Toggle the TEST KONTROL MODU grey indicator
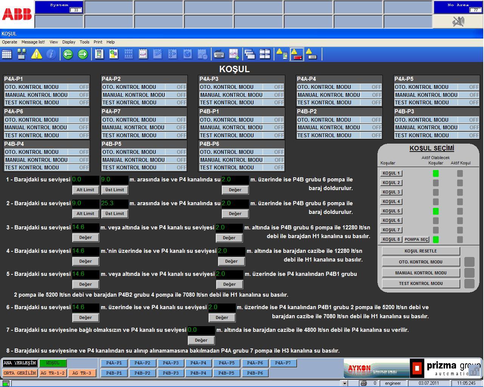Image resolution: width=484 pixels, height=387 pixels. coord(469,283)
